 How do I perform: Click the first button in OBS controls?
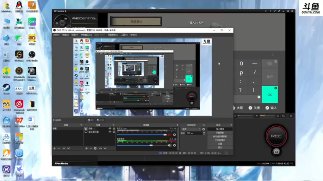(x=220, y=129)
